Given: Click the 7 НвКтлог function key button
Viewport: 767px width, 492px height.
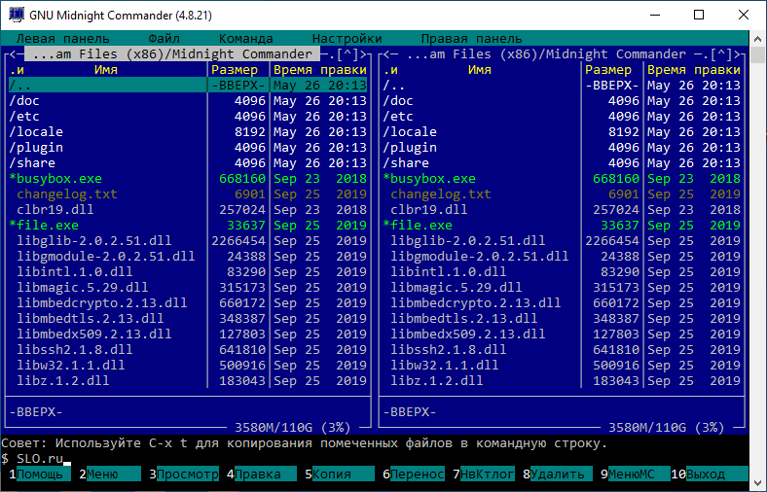Looking at the screenshot, I should [484, 474].
